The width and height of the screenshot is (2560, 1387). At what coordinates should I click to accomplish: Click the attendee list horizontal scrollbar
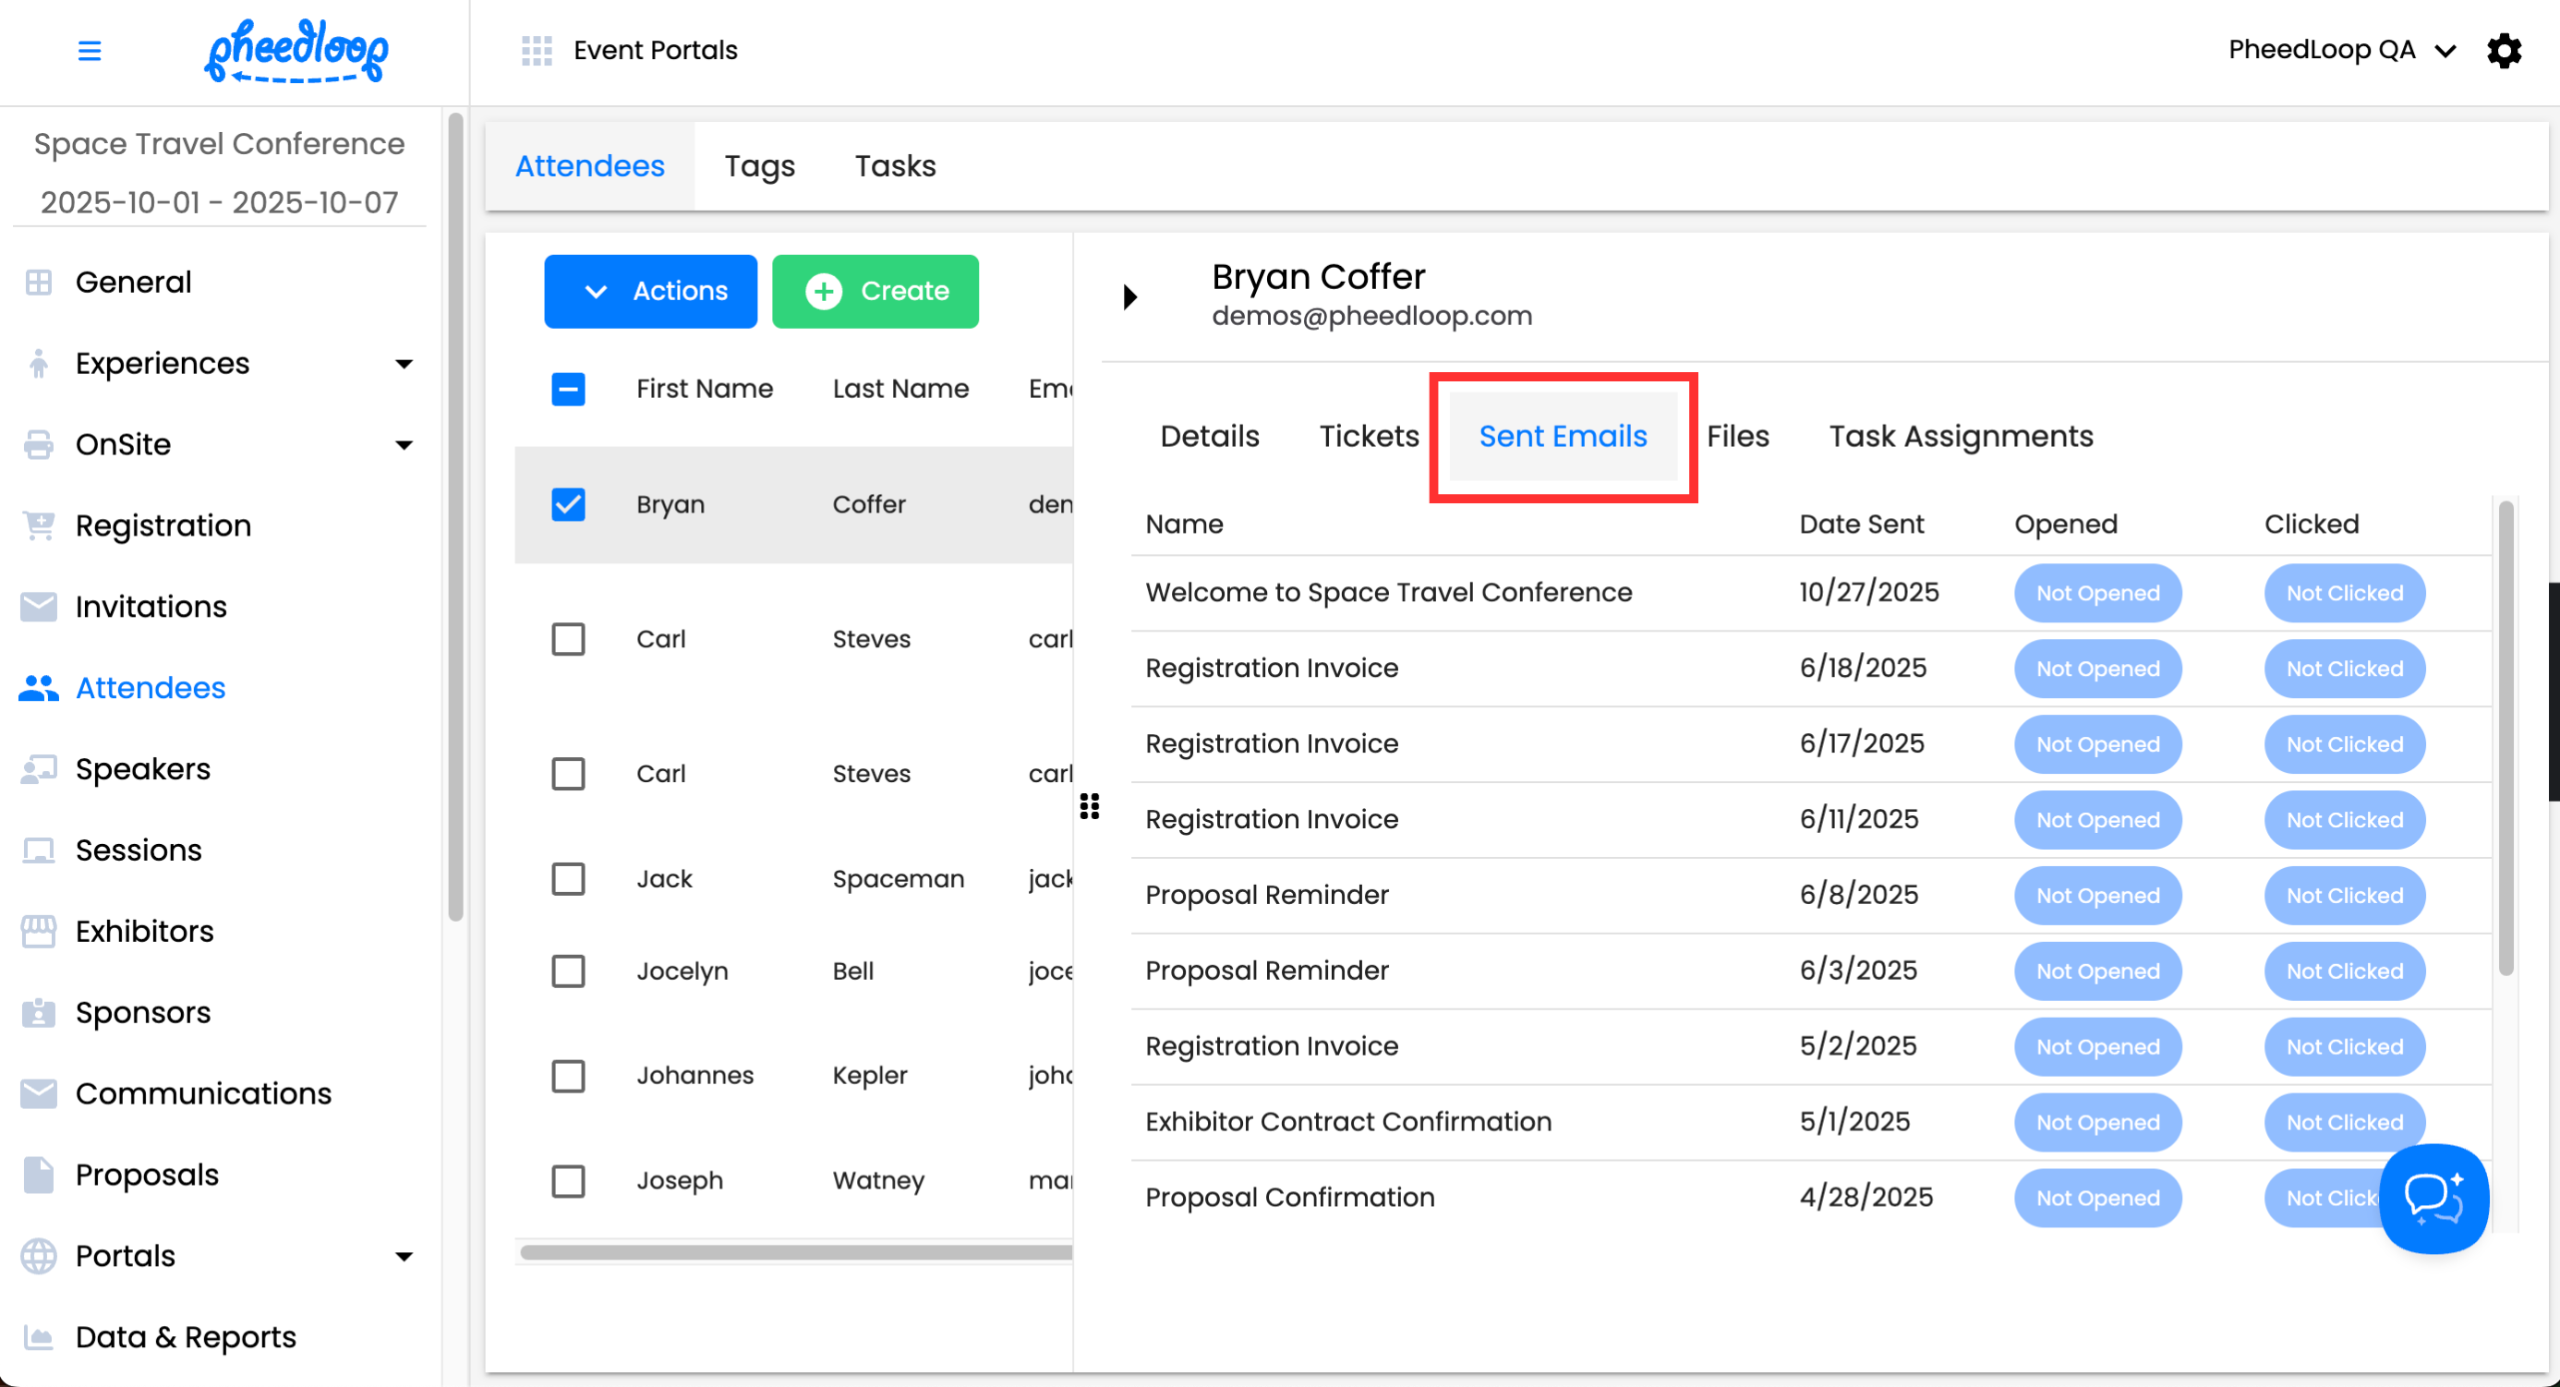pyautogui.click(x=795, y=1252)
